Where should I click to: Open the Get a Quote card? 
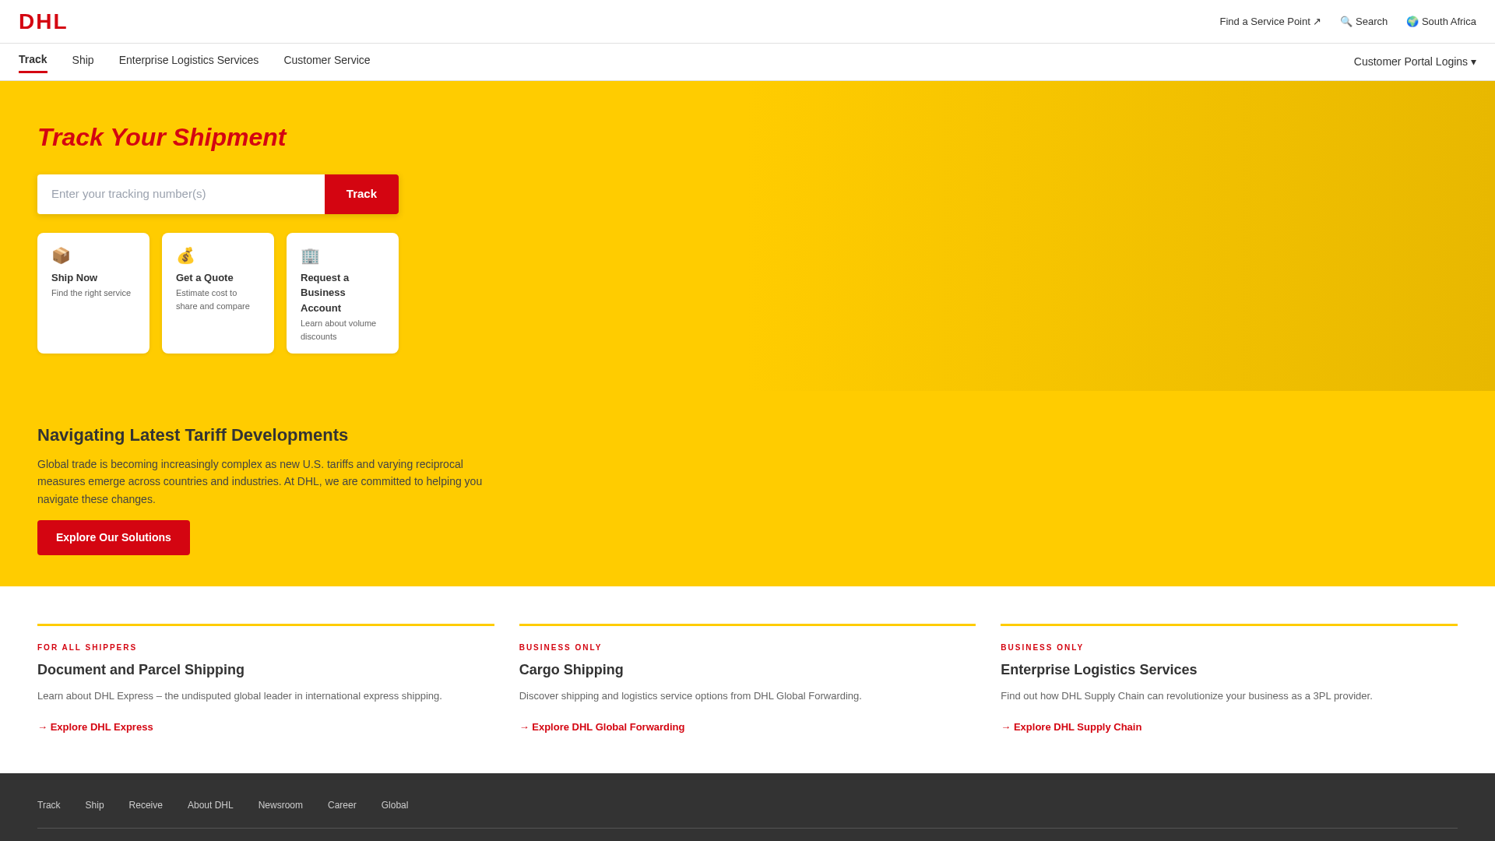(218, 293)
